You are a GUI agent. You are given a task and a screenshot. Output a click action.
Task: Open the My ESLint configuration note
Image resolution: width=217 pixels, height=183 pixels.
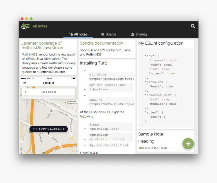click(161, 43)
